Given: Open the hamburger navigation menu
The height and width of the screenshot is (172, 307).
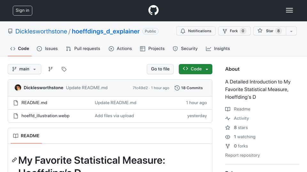Looking at the screenshot, I should tap(289, 10).
